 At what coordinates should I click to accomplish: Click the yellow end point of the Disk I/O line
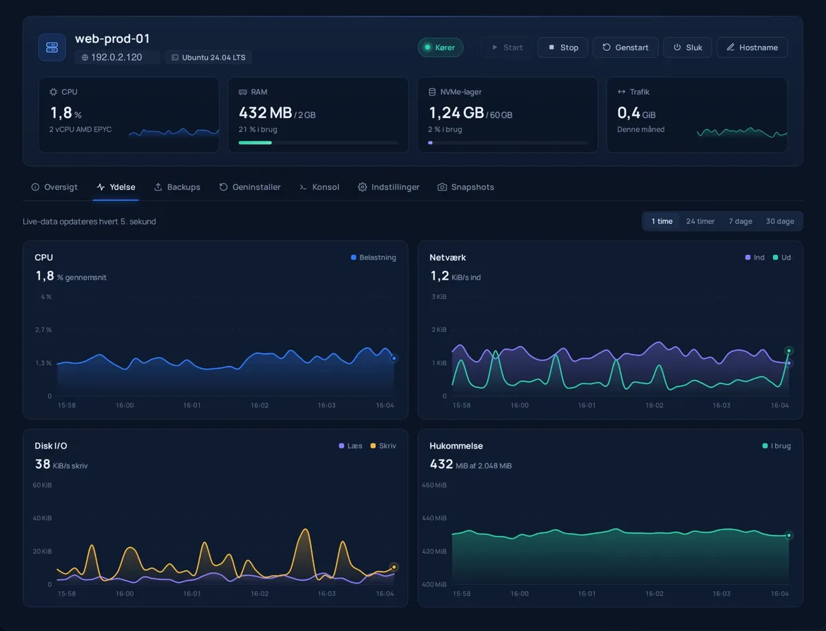point(394,567)
